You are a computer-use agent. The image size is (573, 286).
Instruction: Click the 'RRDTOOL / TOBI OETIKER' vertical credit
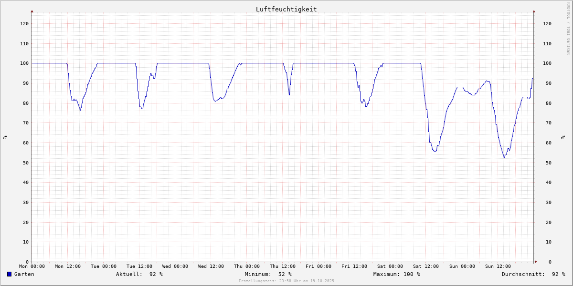pyautogui.click(x=568, y=28)
